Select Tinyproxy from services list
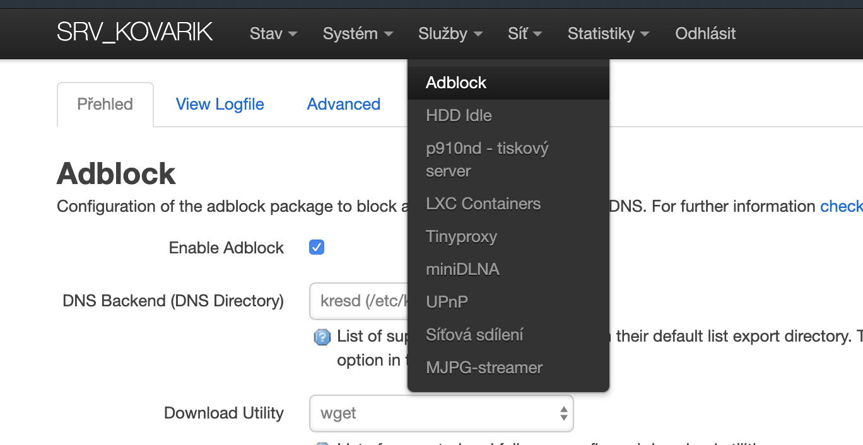Image resolution: width=863 pixels, height=445 pixels. coord(461,236)
